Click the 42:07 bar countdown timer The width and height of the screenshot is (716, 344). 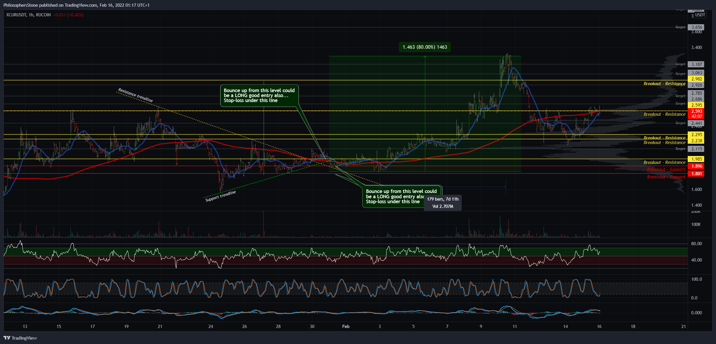696,116
